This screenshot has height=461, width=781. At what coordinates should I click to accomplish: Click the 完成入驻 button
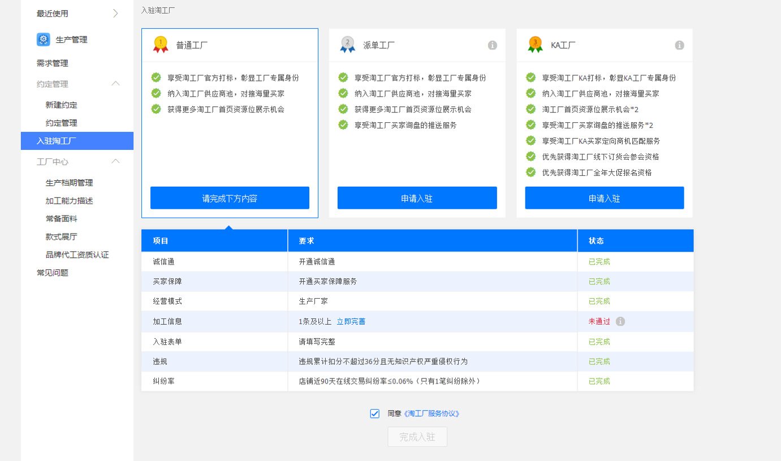point(417,437)
